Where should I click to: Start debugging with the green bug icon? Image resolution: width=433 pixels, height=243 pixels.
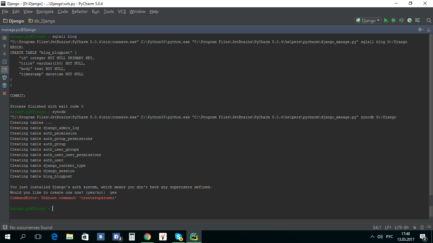[x=393, y=21]
